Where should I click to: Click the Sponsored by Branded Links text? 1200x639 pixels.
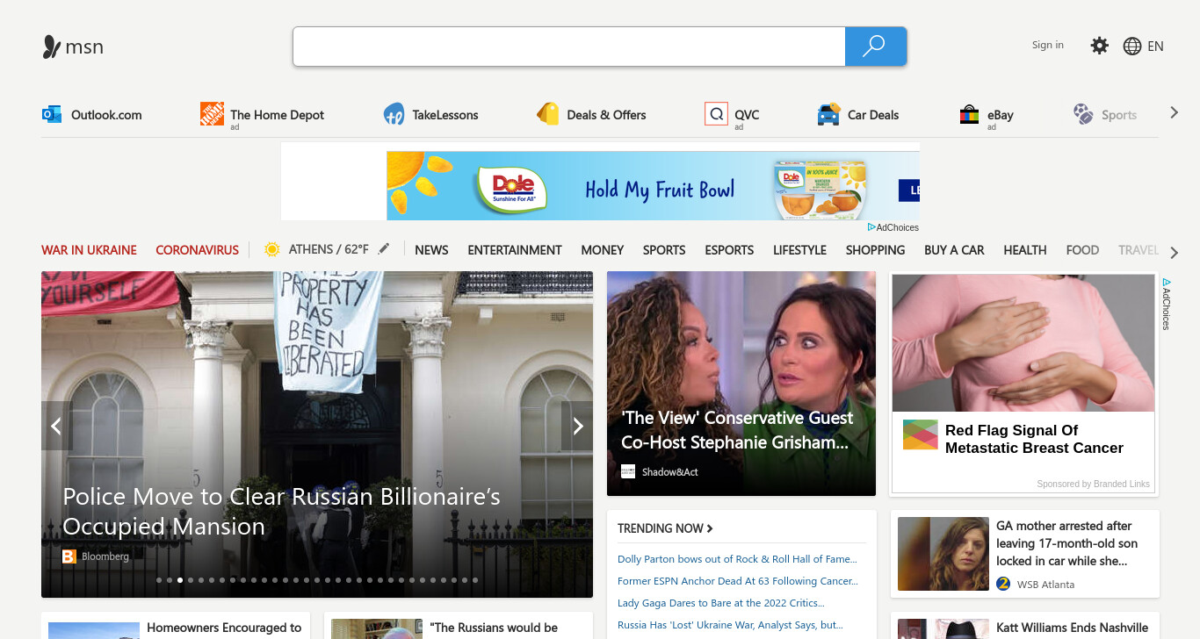pos(1093,484)
